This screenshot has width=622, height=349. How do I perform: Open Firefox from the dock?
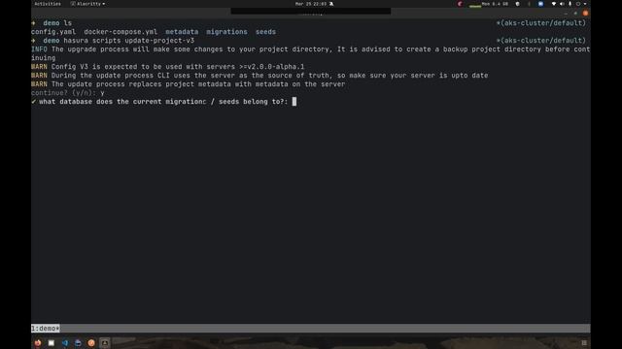pos(38,342)
